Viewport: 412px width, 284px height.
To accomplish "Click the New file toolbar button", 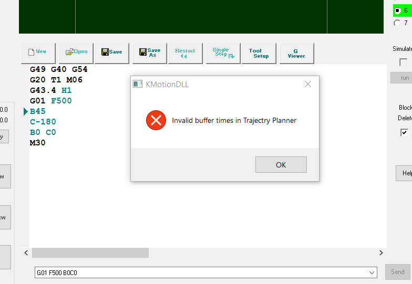I will (38, 52).
